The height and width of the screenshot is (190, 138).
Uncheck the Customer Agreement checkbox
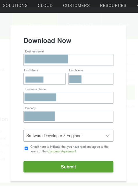[26, 148]
